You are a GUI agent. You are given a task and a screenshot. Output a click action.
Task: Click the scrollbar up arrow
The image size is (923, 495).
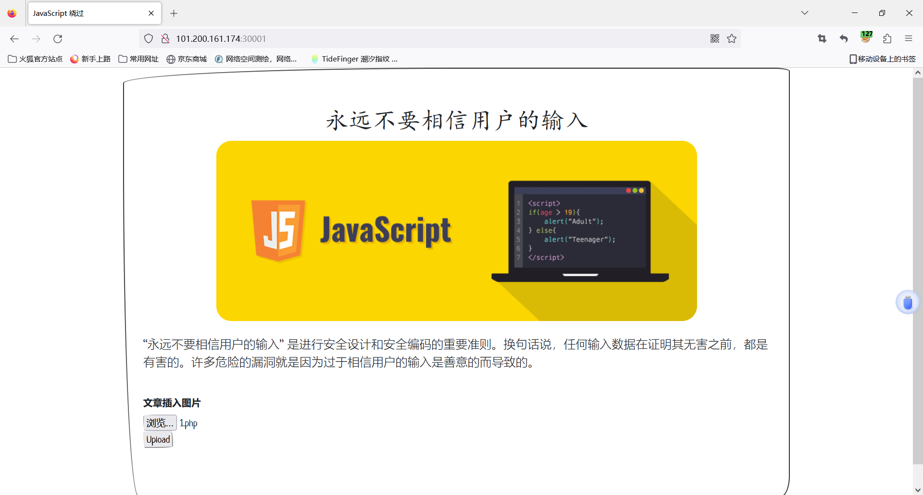pyautogui.click(x=918, y=73)
